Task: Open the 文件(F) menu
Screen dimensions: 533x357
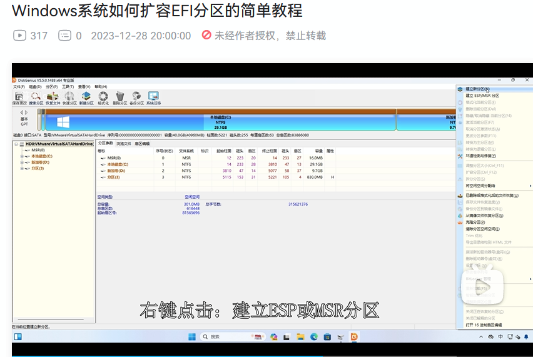Action: (19, 87)
